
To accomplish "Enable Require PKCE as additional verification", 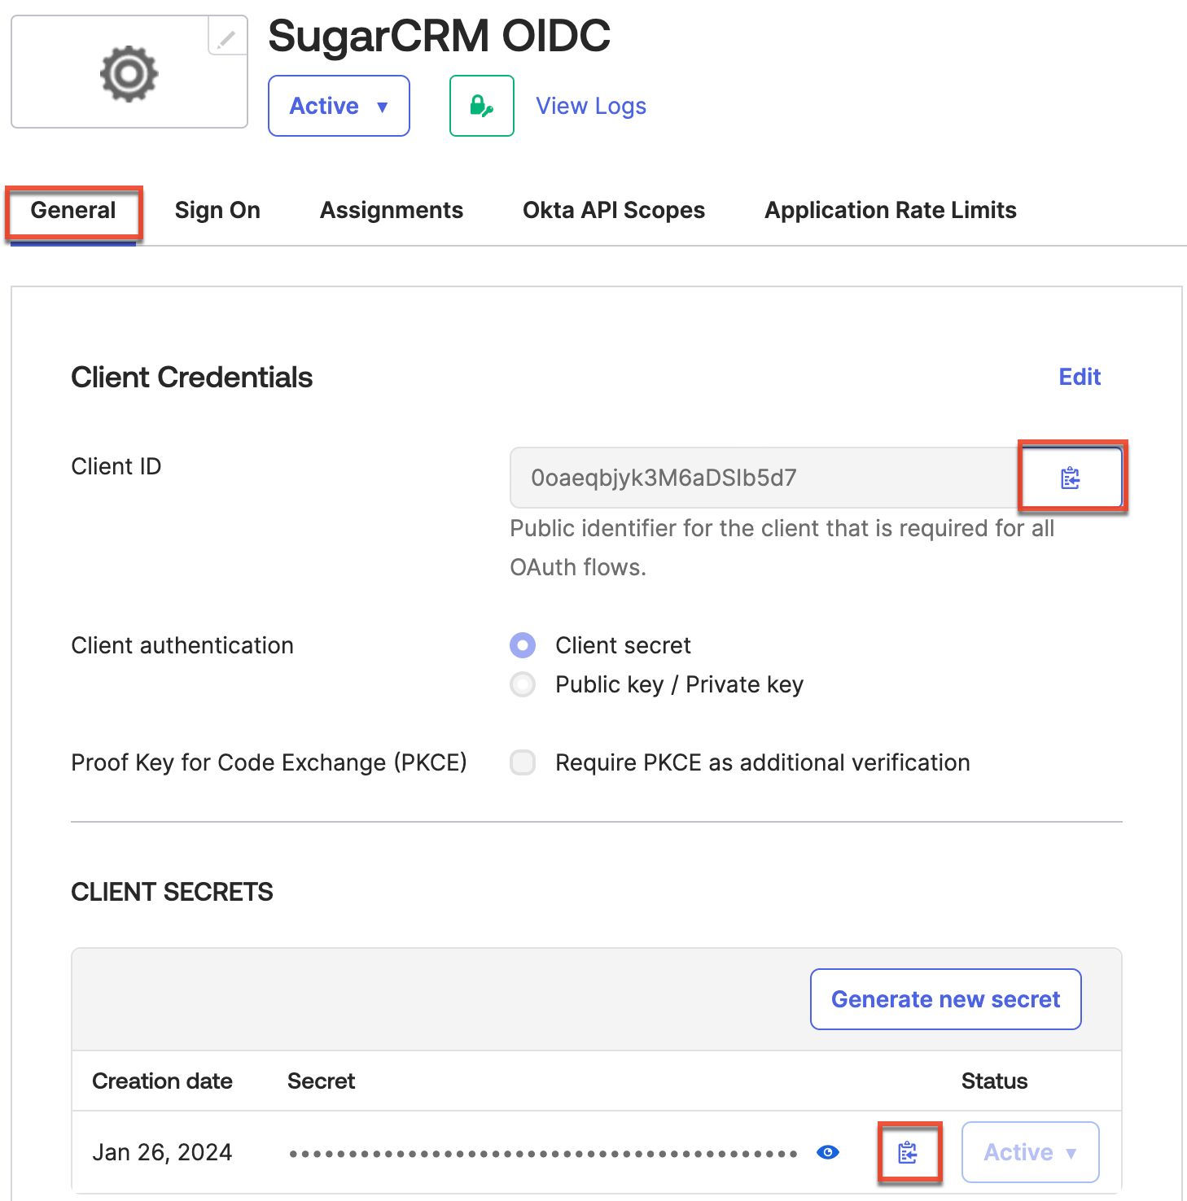I will [x=523, y=762].
